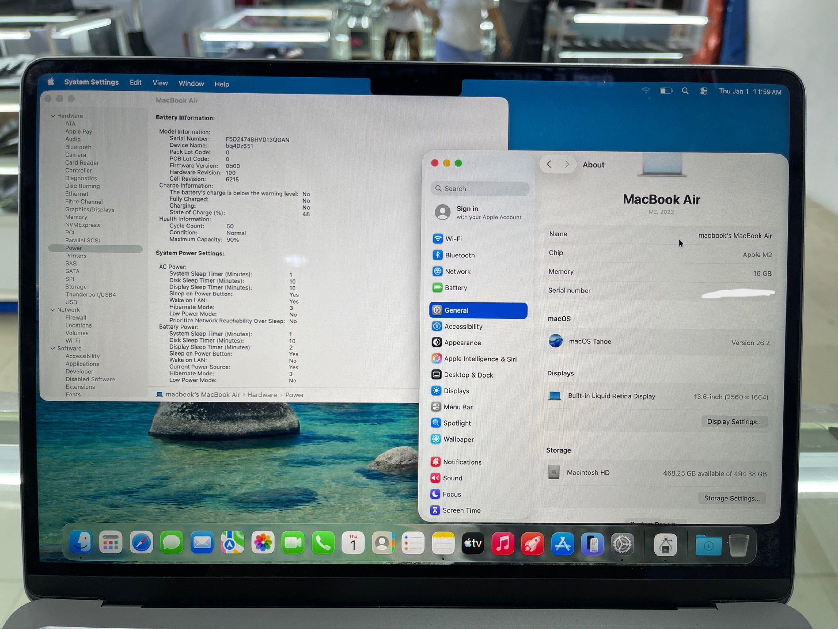Image resolution: width=838 pixels, height=629 pixels.
Task: Select Storage in System Information sidebar
Action: coord(76,287)
